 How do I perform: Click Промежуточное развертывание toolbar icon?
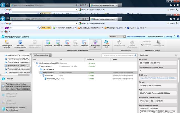point(35,44)
